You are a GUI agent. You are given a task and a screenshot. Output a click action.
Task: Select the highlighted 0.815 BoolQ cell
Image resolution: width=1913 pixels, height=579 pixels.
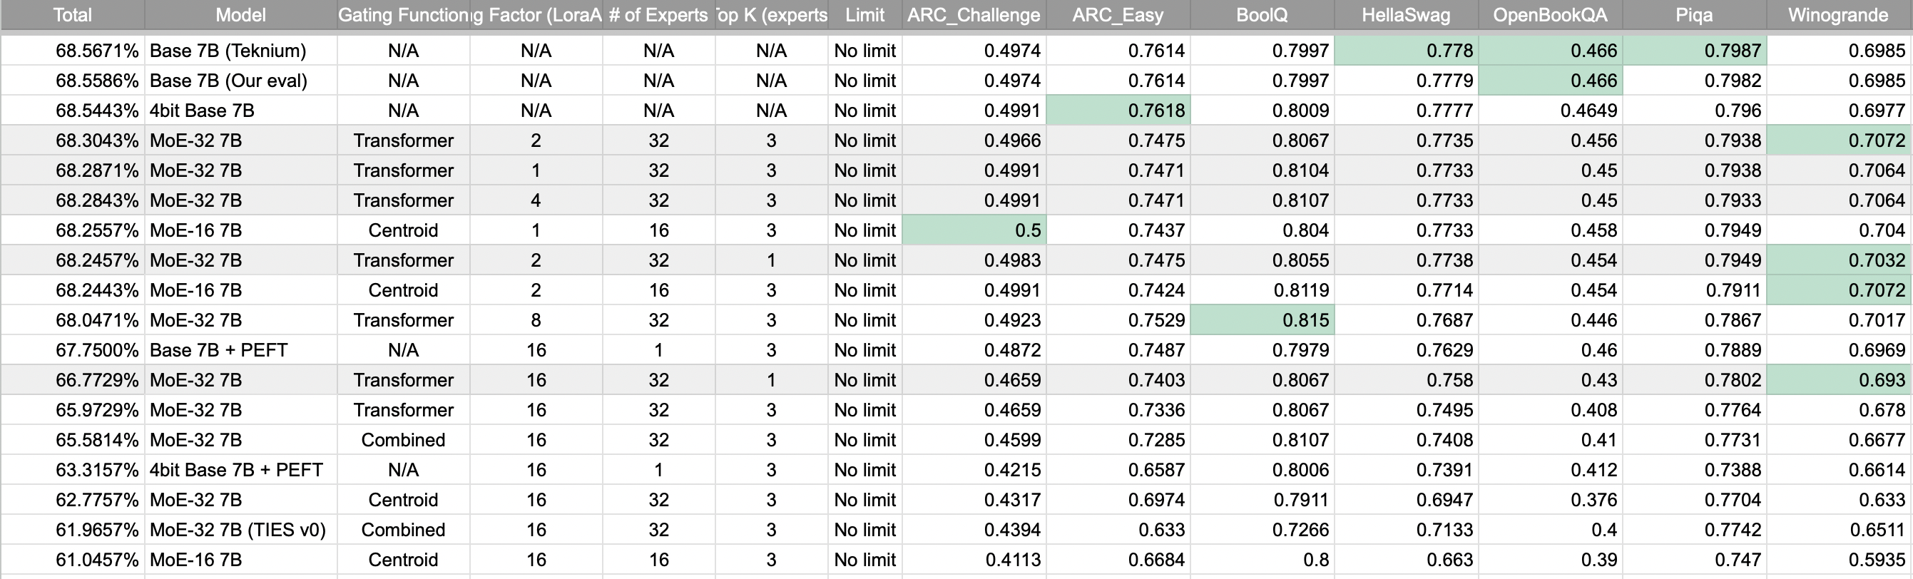pos(1262,320)
